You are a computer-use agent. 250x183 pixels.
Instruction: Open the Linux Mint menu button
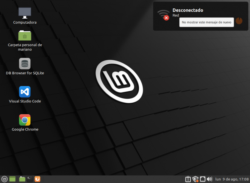[4, 179]
